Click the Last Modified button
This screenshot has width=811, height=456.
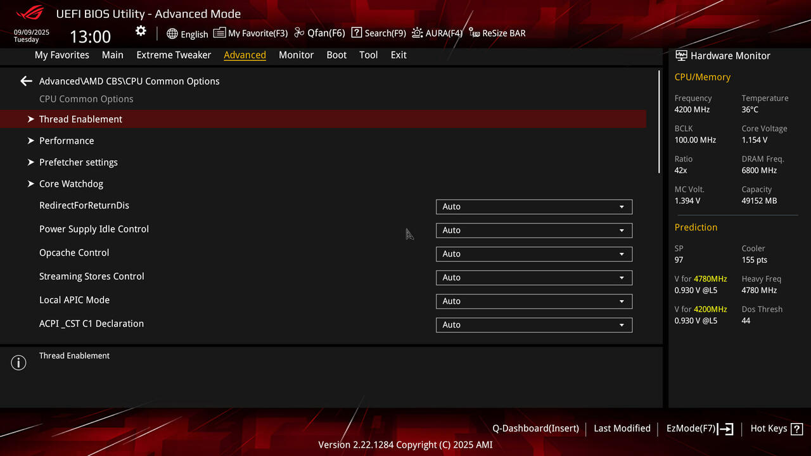pos(622,429)
